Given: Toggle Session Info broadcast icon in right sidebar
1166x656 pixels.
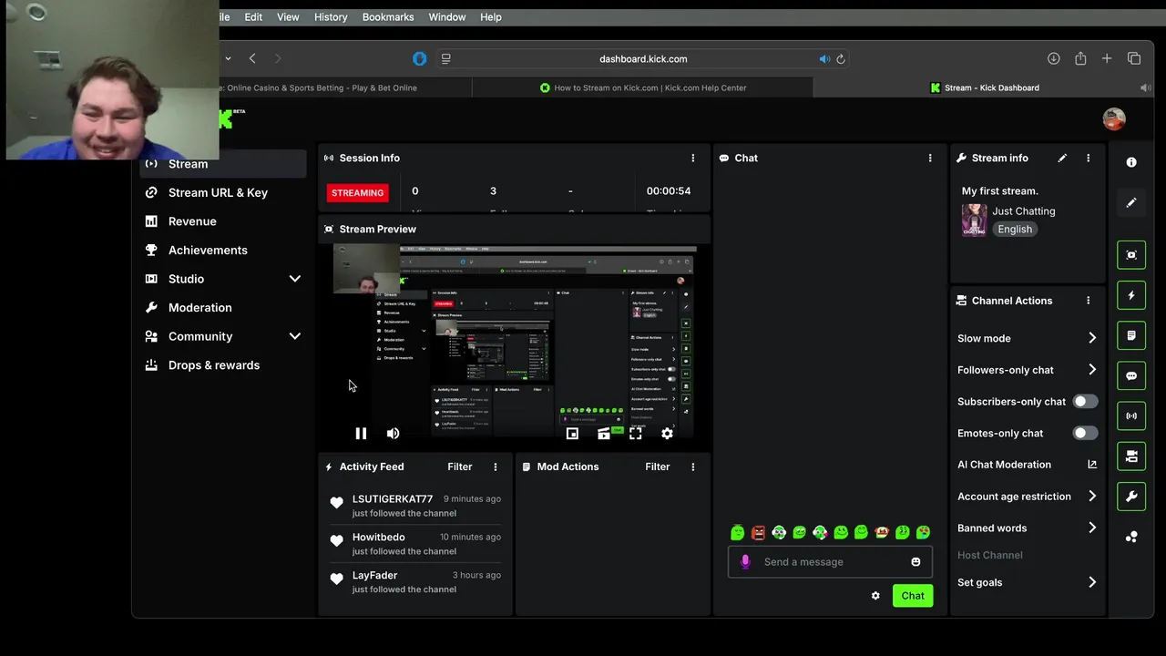Looking at the screenshot, I should (x=1131, y=416).
